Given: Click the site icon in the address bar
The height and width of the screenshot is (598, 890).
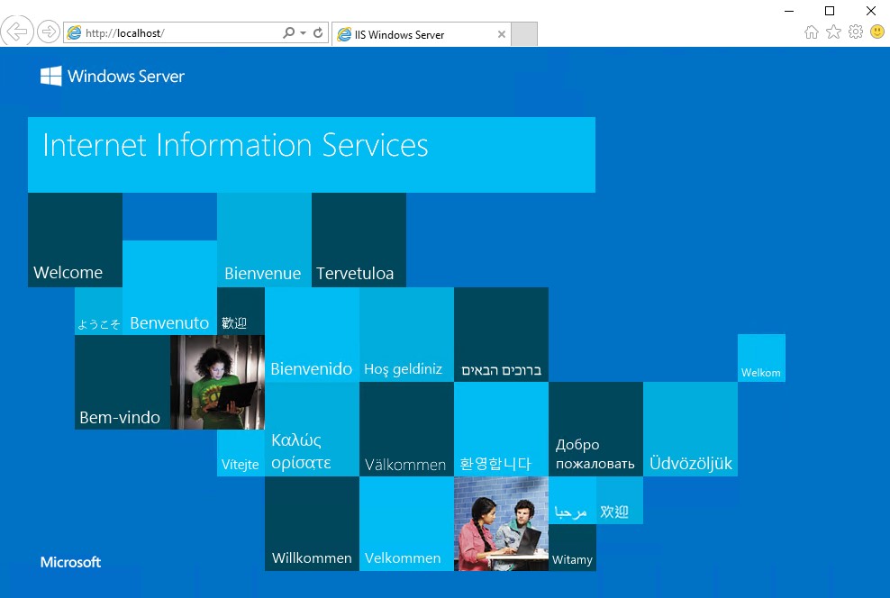Looking at the screenshot, I should coord(75,32).
